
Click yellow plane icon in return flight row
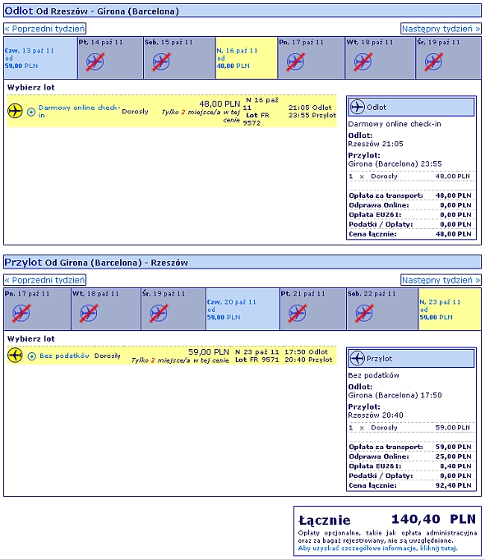coord(15,356)
